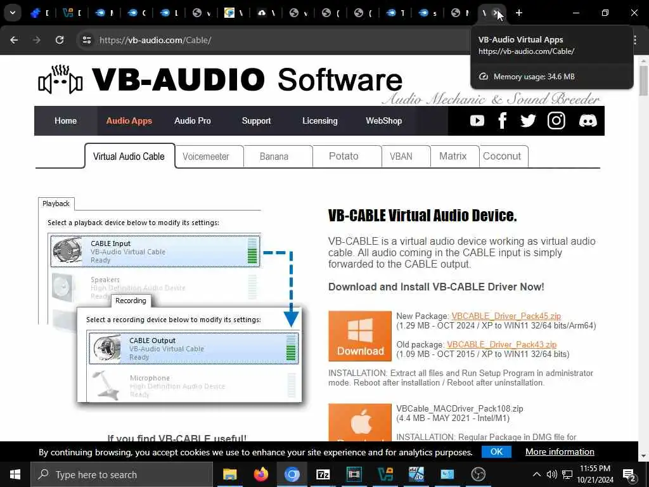Click the orange Apple Mac download button

pos(360,422)
